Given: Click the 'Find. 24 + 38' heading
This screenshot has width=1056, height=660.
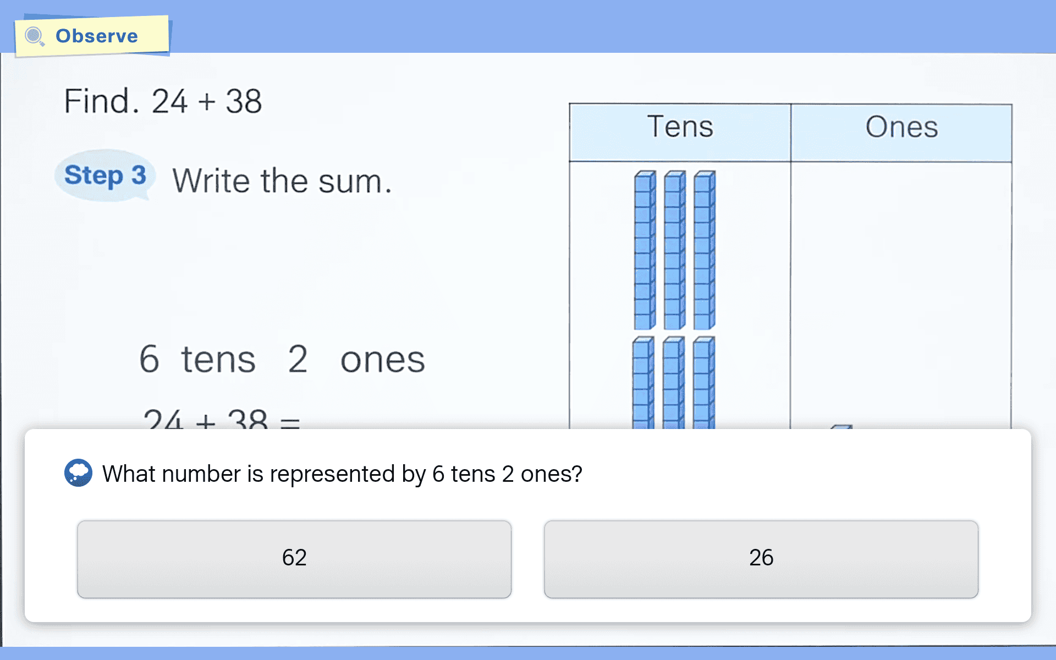Looking at the screenshot, I should (163, 102).
